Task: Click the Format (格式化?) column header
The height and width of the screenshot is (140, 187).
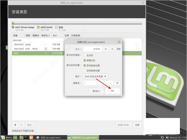Action: coord(46,35)
